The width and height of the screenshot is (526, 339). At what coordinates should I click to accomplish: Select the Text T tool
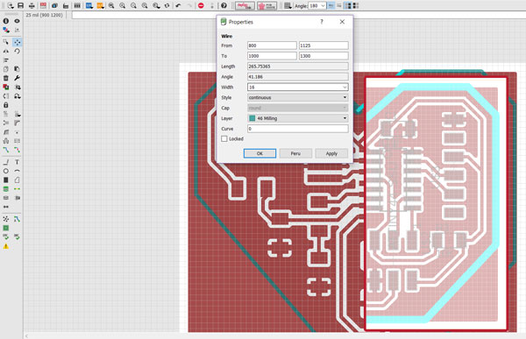[x=17, y=162]
